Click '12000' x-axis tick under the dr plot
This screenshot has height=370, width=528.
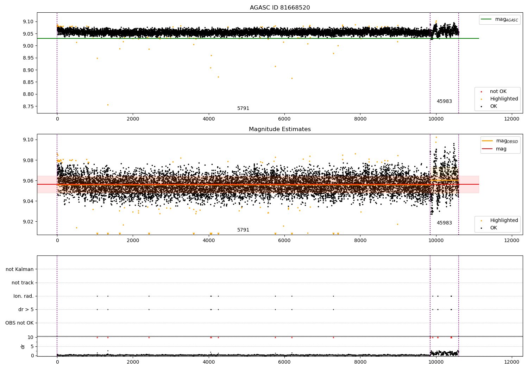512,362
